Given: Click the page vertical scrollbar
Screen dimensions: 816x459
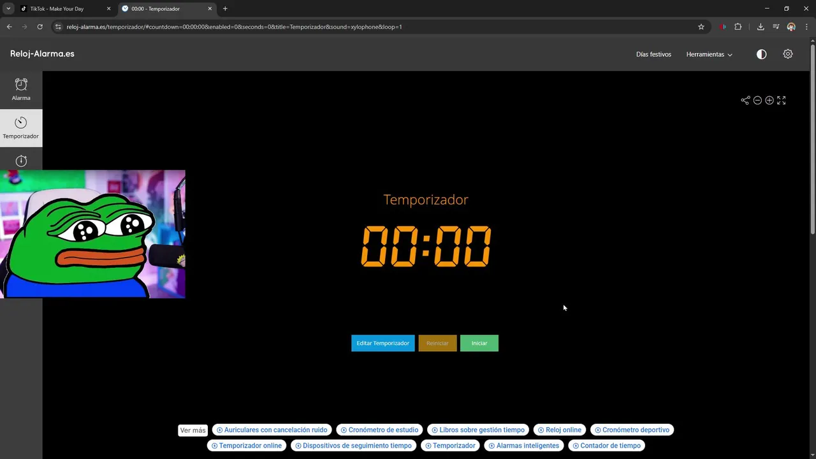Looking at the screenshot, I should 812,140.
